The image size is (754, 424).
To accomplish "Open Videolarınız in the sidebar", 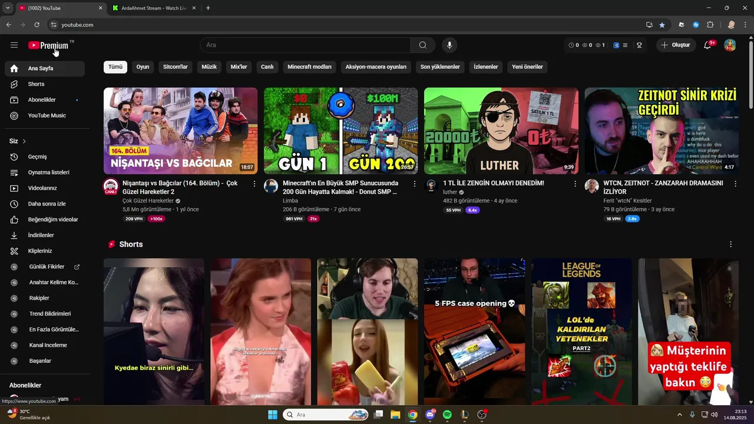I will pos(45,188).
